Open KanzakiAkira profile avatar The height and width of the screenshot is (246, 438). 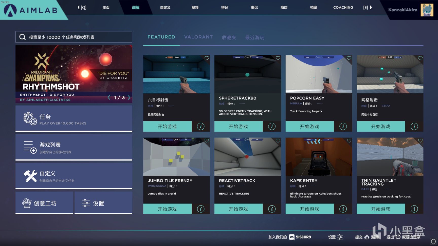point(427,10)
